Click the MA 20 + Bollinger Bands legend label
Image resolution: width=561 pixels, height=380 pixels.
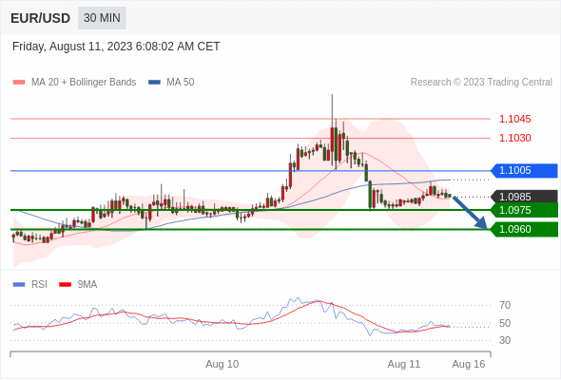point(84,83)
